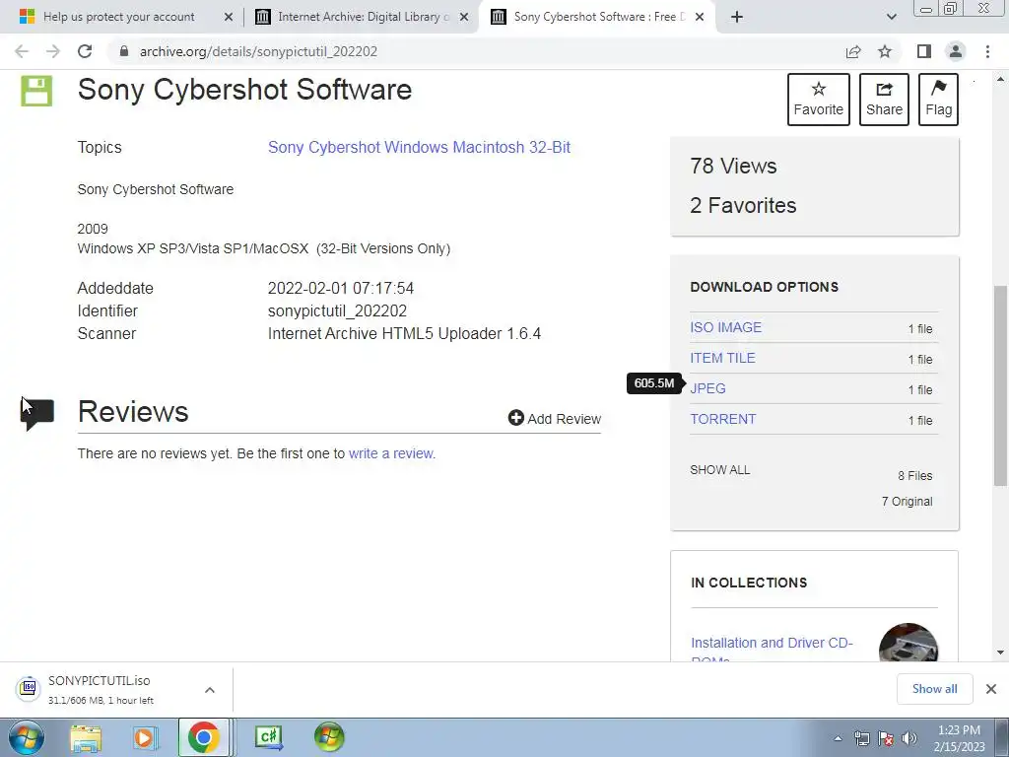Screen dimensions: 1009x757
Task: Download the ISO IMAGE file
Action: (x=726, y=327)
